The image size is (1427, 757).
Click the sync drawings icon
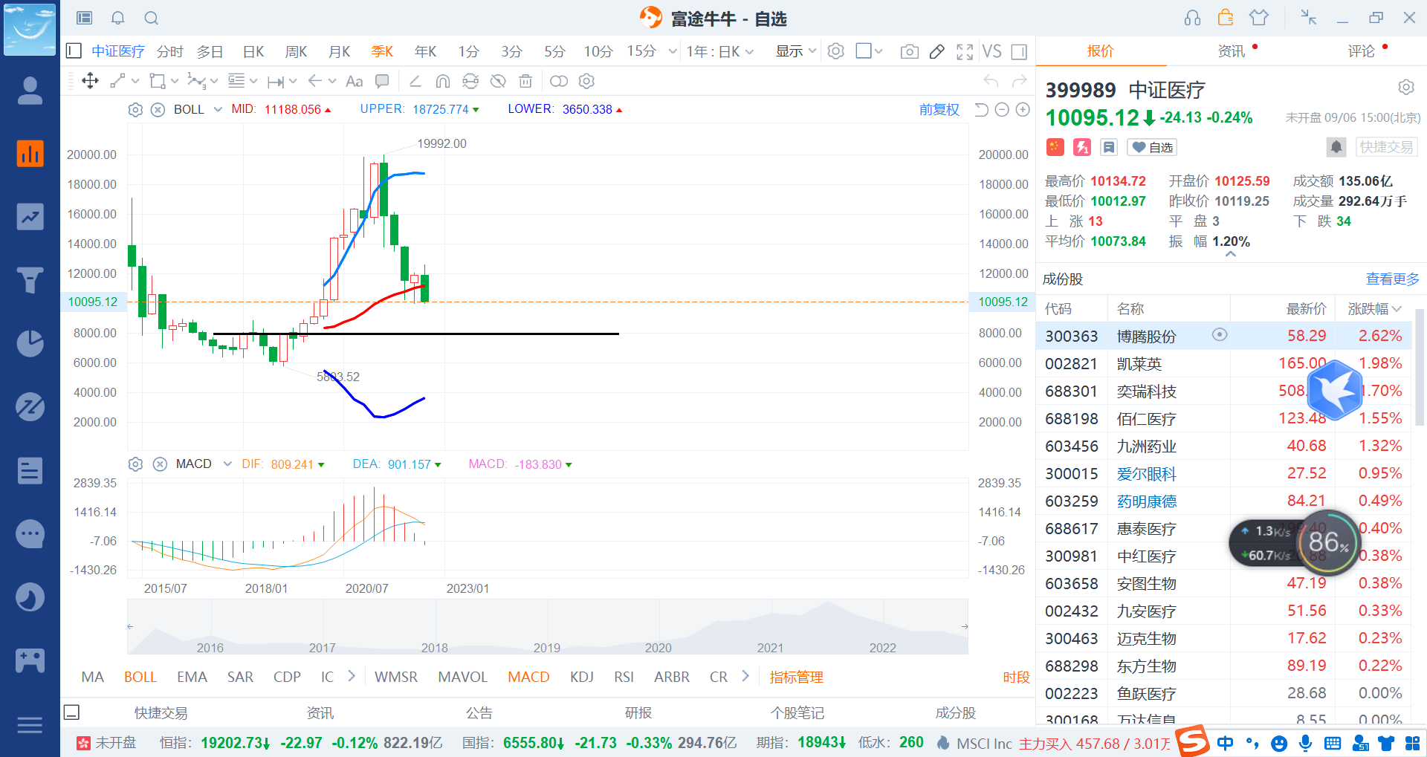tap(470, 81)
